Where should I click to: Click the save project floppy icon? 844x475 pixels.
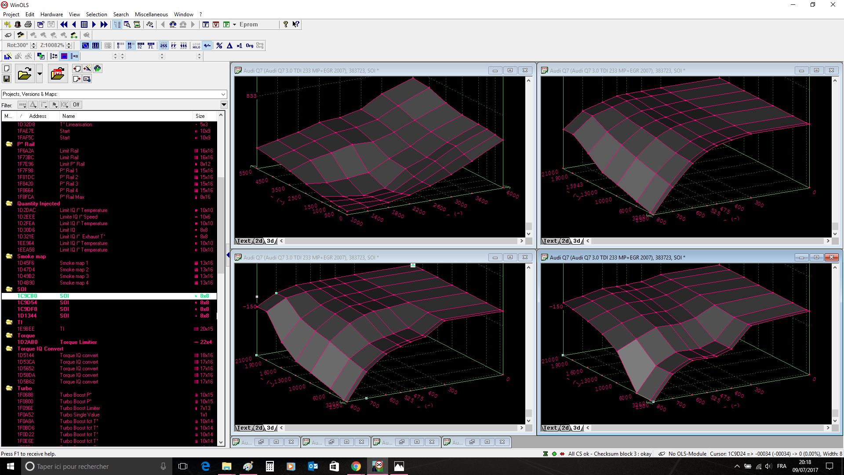7,79
